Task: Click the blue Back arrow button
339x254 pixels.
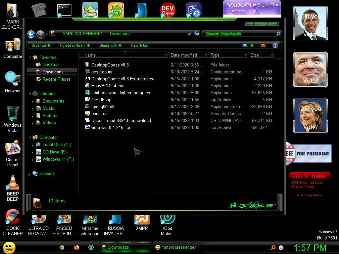Action: (x=31, y=34)
